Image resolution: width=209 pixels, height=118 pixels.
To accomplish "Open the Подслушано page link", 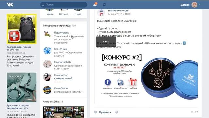I will pyautogui.click(x=61, y=33).
